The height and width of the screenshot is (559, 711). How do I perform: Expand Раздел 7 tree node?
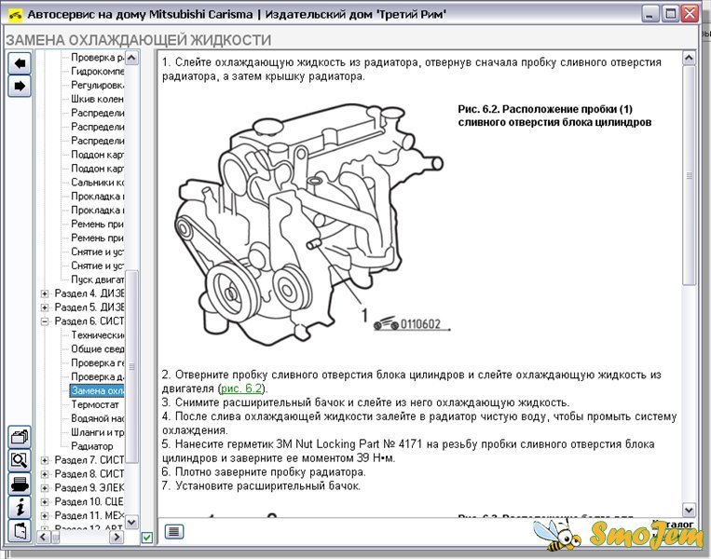click(x=44, y=460)
